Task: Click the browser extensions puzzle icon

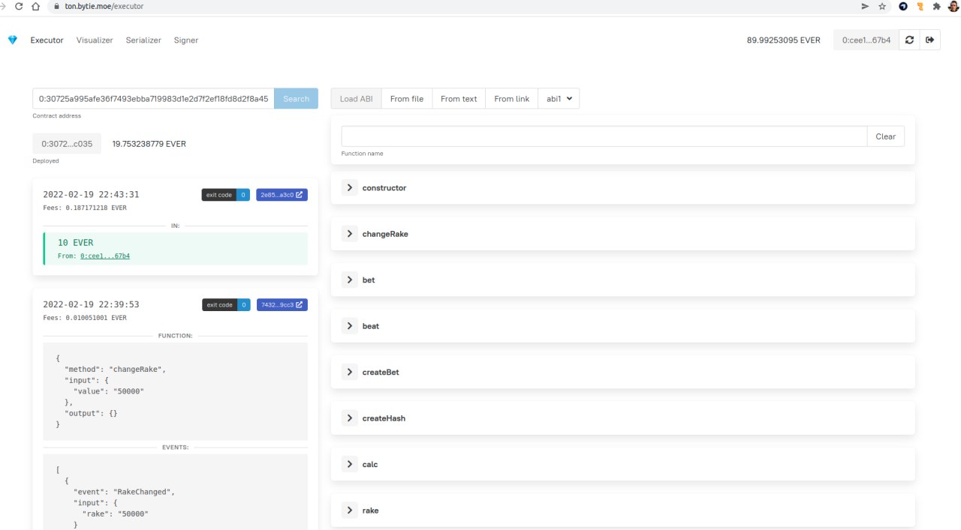Action: (936, 6)
